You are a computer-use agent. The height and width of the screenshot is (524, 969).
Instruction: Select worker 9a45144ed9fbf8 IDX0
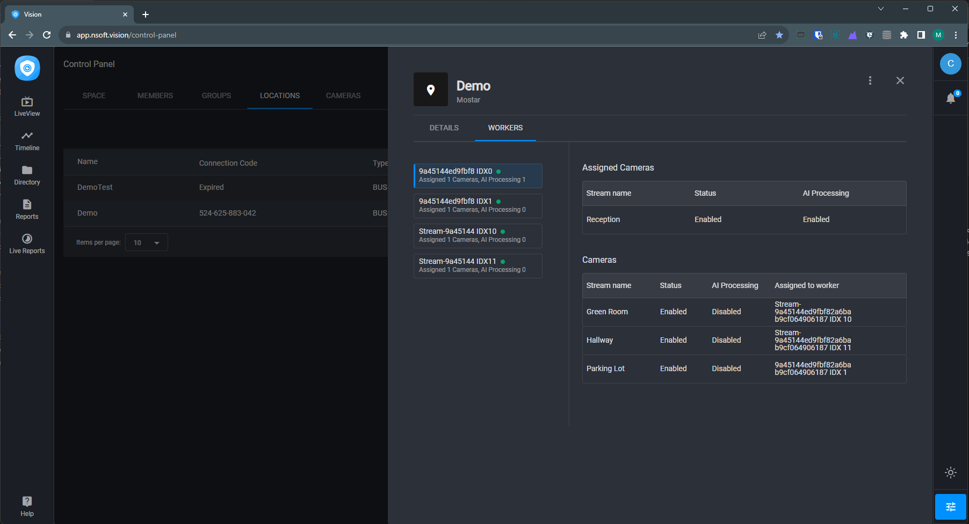pyautogui.click(x=478, y=175)
